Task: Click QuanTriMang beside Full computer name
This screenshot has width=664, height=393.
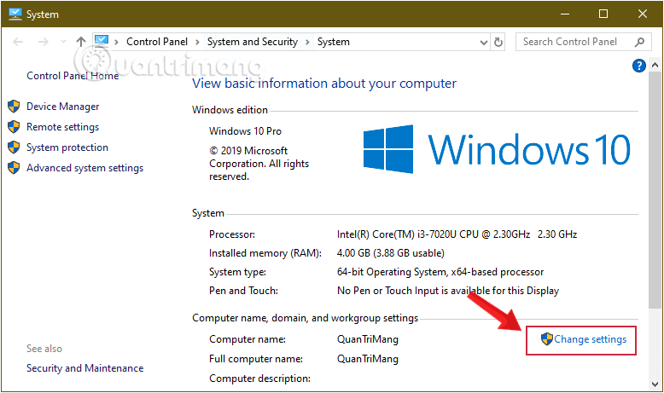Action: (368, 359)
